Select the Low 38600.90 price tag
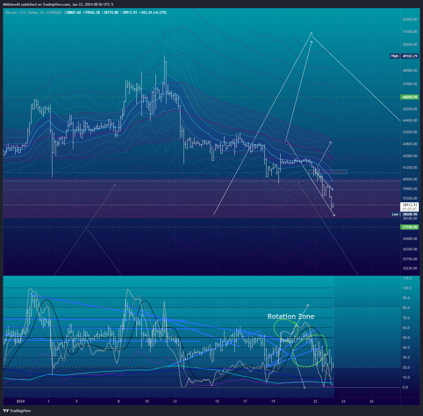The width and height of the screenshot is (423, 416). (x=405, y=214)
